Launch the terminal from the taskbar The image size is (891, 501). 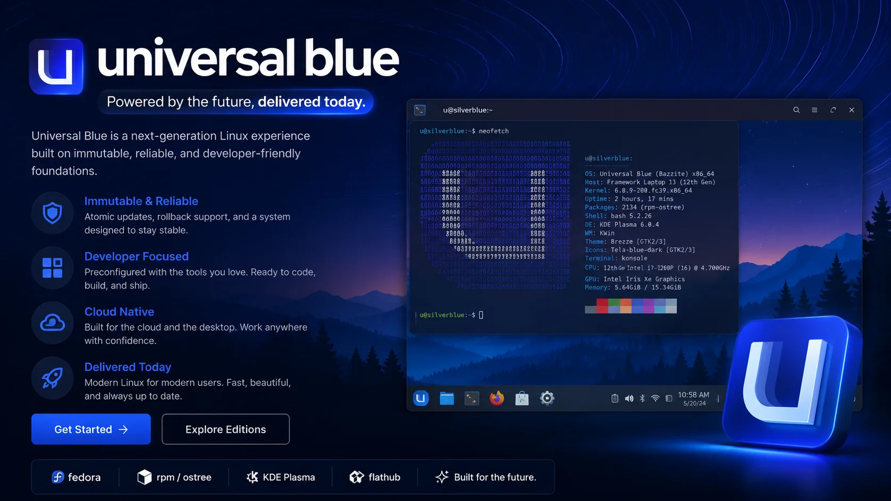pos(472,398)
